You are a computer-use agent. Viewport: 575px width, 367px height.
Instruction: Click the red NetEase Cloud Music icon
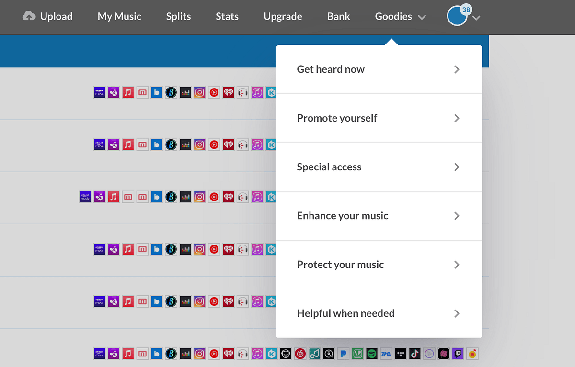click(x=300, y=354)
